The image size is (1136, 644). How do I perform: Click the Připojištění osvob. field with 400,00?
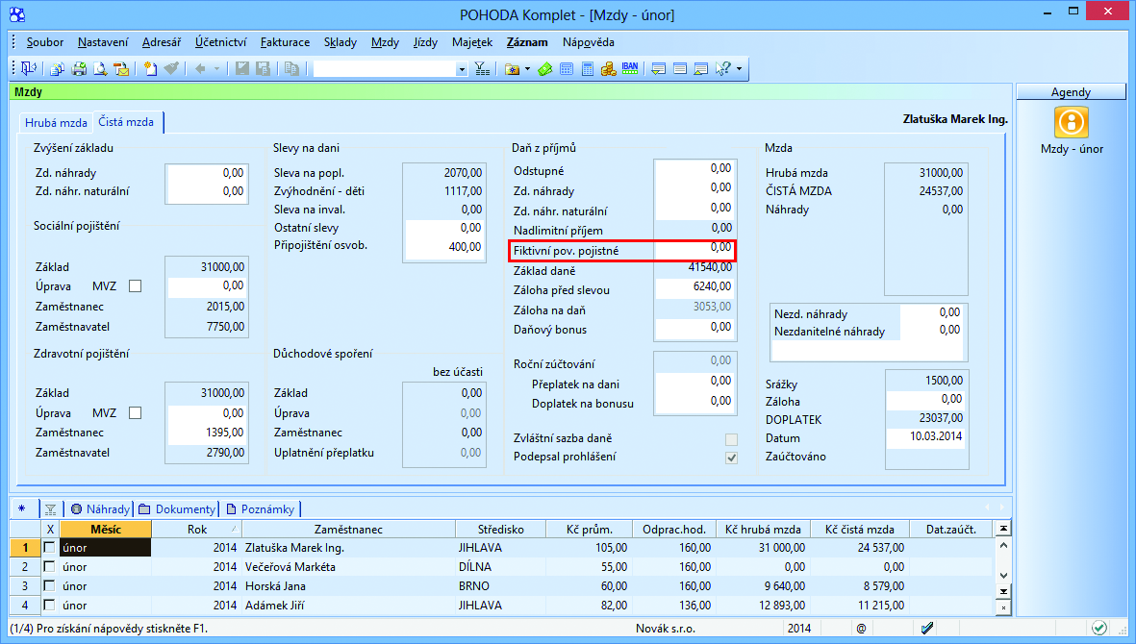click(x=444, y=247)
